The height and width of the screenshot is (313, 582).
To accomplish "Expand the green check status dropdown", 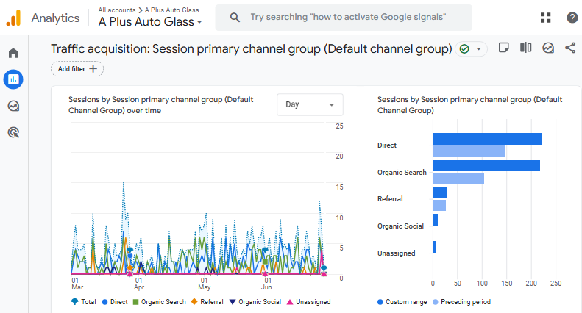I will coord(472,49).
